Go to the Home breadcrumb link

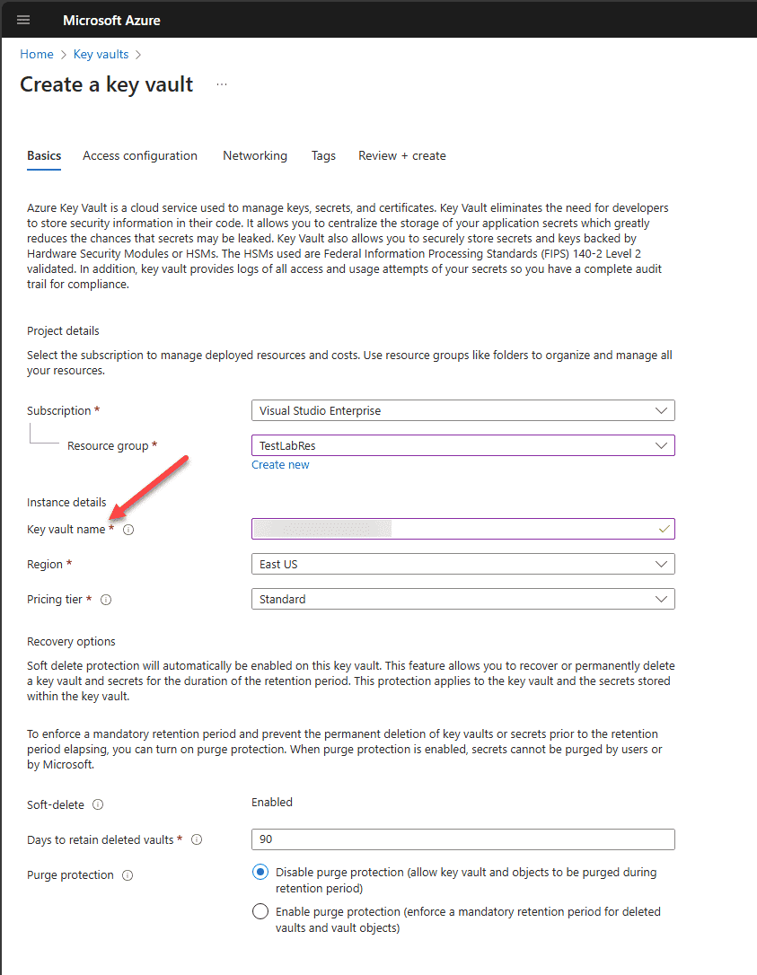coord(37,54)
